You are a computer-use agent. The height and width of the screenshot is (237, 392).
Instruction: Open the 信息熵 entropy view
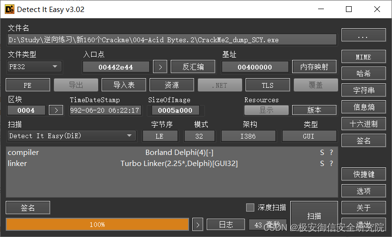coord(364,107)
